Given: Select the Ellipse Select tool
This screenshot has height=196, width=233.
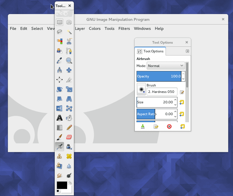Looking at the screenshot, I should (x=69, y=22).
